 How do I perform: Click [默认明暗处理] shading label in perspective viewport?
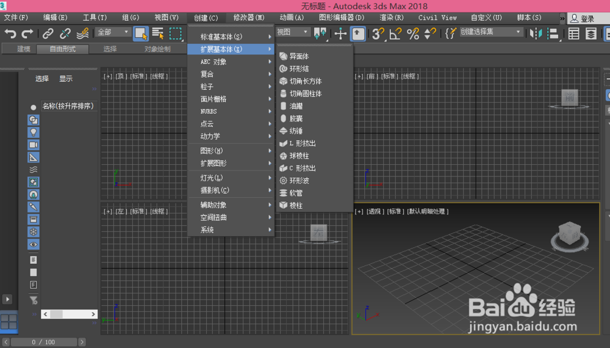click(x=428, y=211)
